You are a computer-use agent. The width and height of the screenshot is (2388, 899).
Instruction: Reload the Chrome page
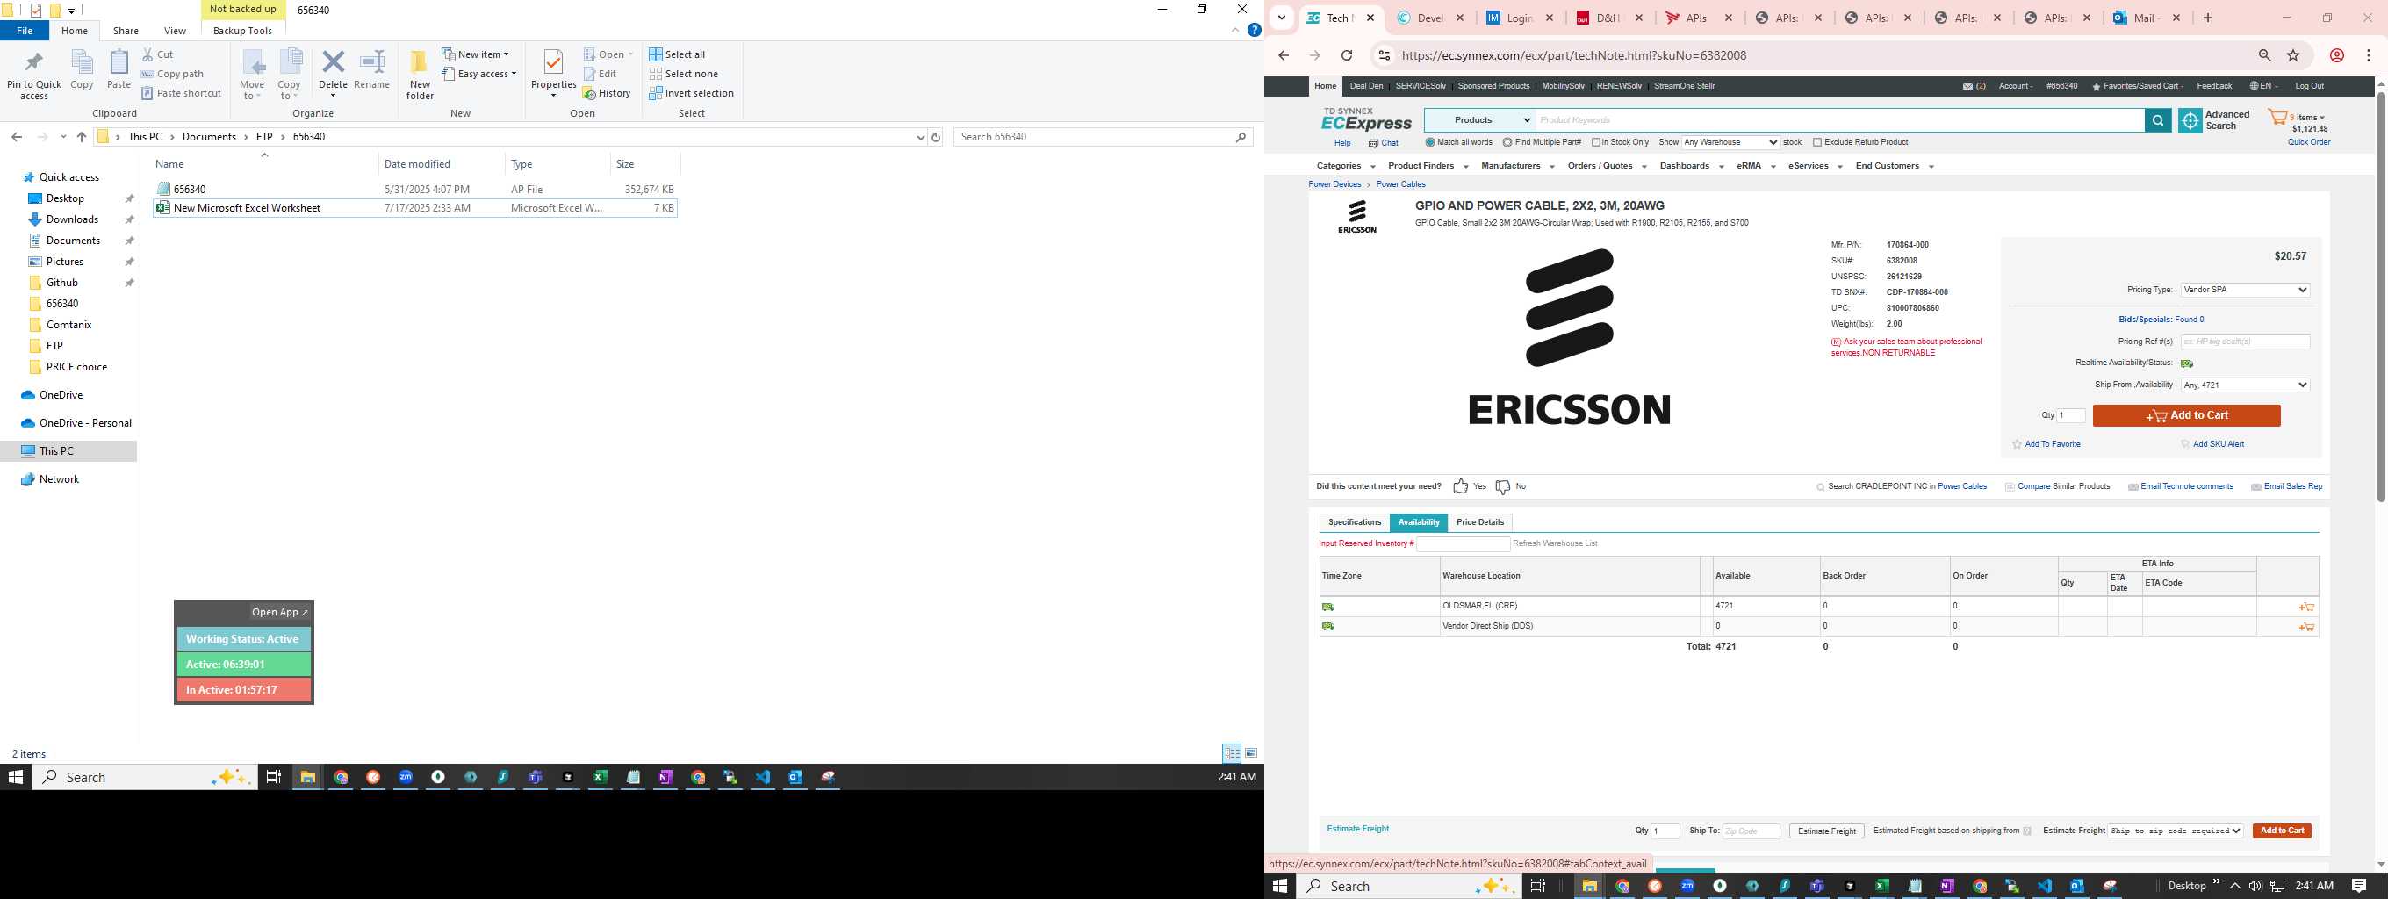1346,55
